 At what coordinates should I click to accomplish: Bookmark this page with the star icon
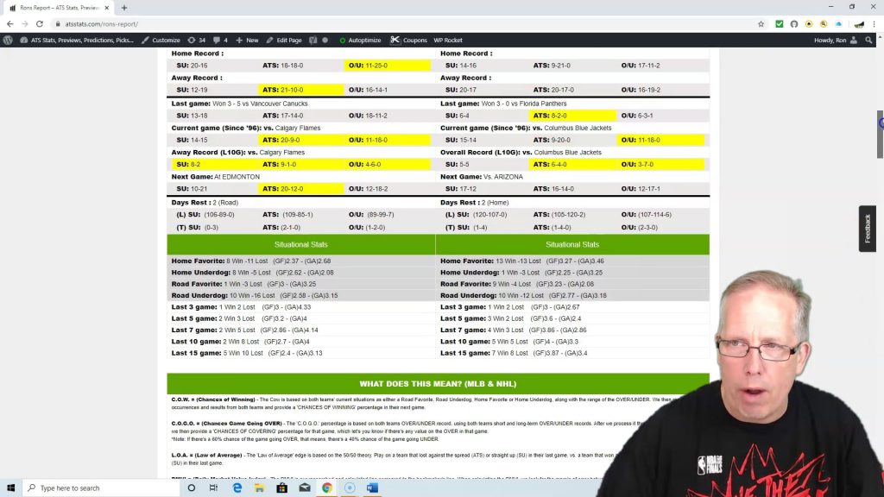[x=761, y=24]
